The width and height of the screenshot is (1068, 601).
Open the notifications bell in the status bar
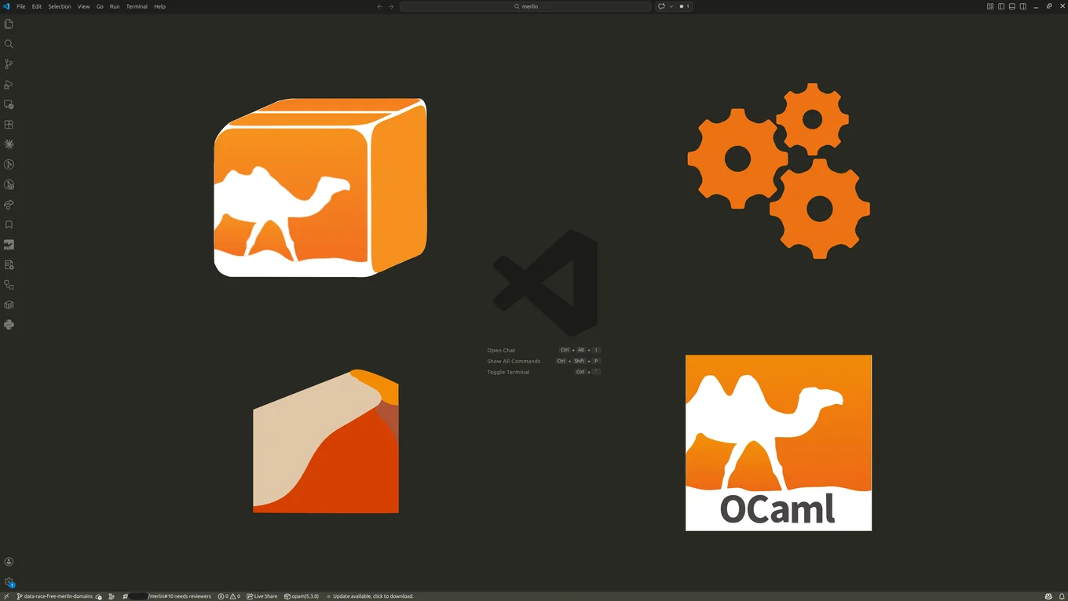[1062, 596]
